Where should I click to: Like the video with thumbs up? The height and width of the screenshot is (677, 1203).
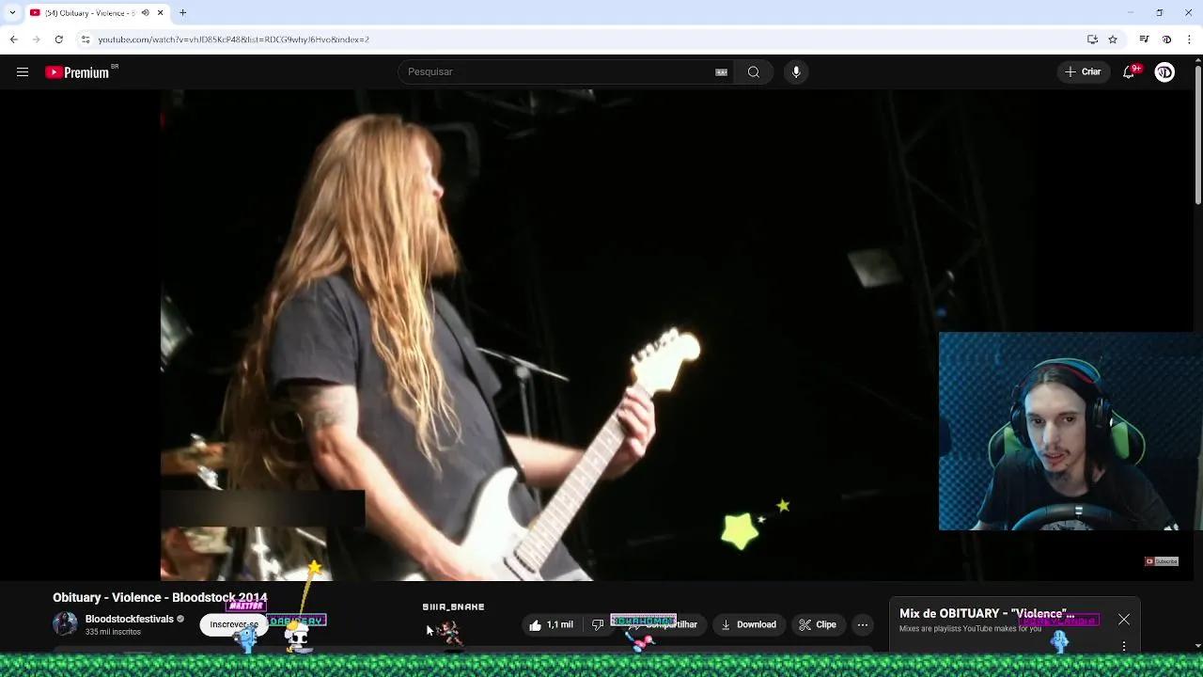click(x=551, y=624)
